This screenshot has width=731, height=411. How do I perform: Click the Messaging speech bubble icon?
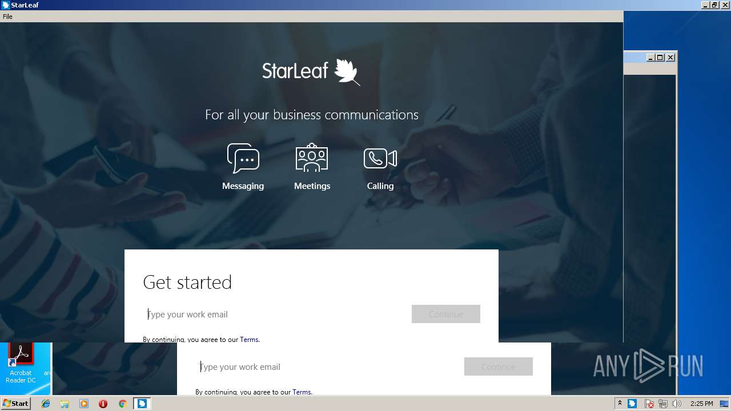coord(243,158)
